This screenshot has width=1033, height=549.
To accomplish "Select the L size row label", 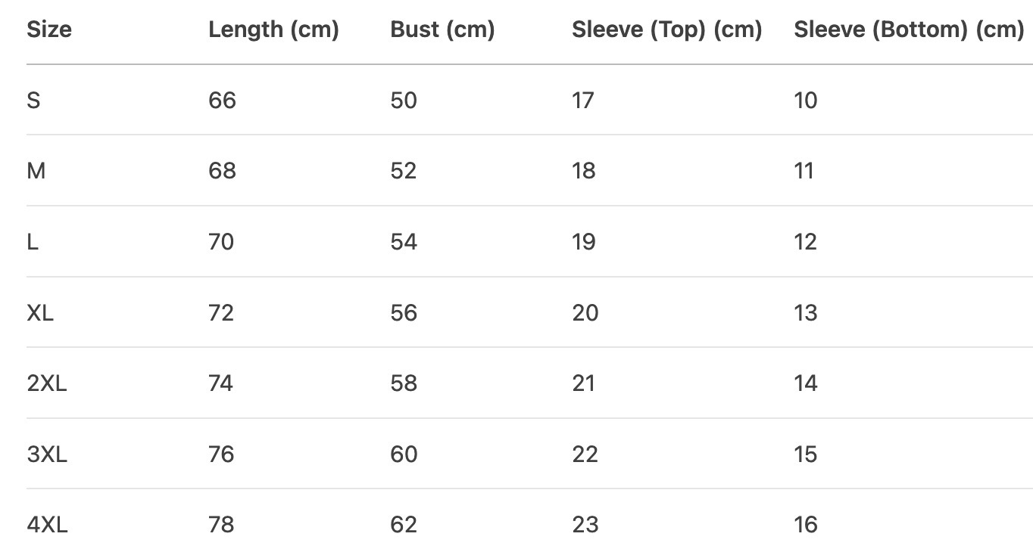I will (x=32, y=242).
